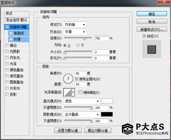
Task: Enable the 外发光 checkbox
Action: pyautogui.click(x=7, y=88)
